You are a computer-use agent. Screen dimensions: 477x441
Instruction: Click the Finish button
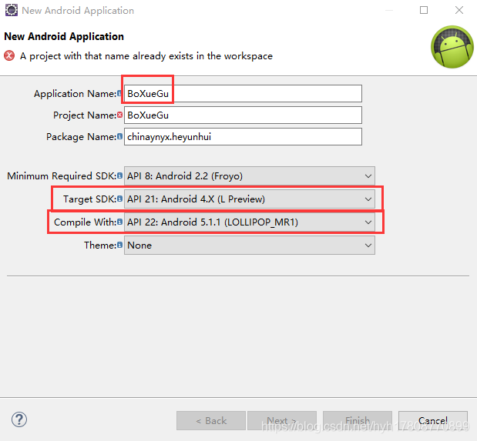[358, 421]
